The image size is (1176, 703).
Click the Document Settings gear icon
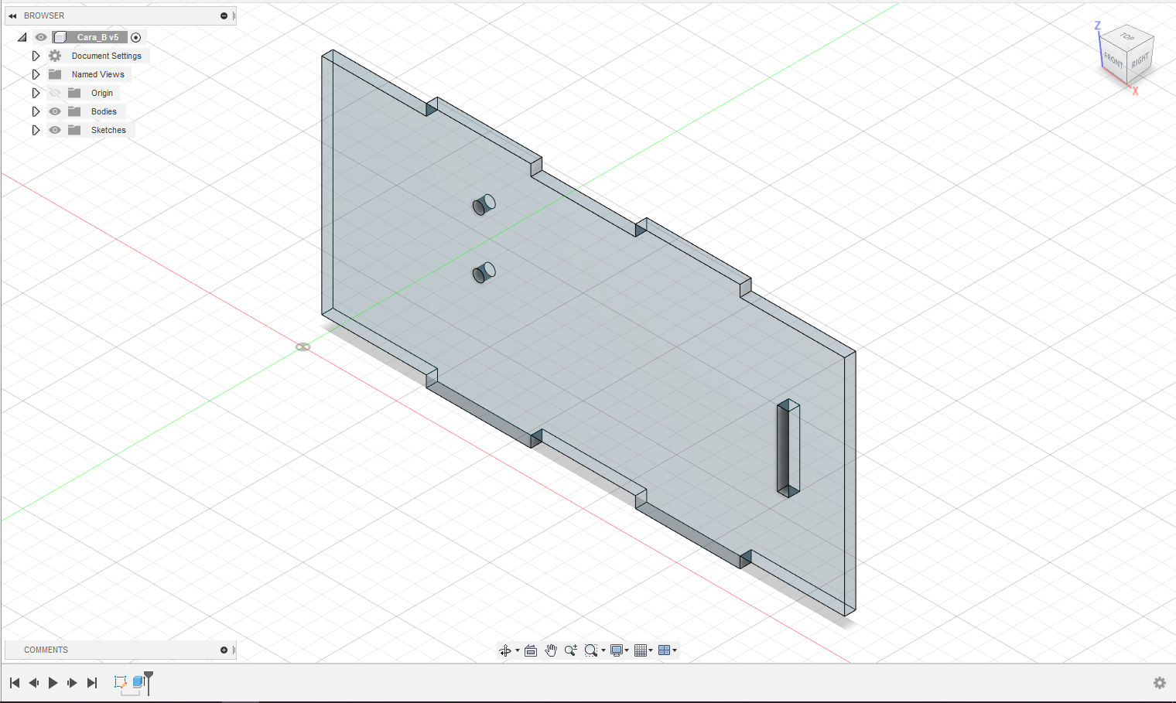pos(55,56)
